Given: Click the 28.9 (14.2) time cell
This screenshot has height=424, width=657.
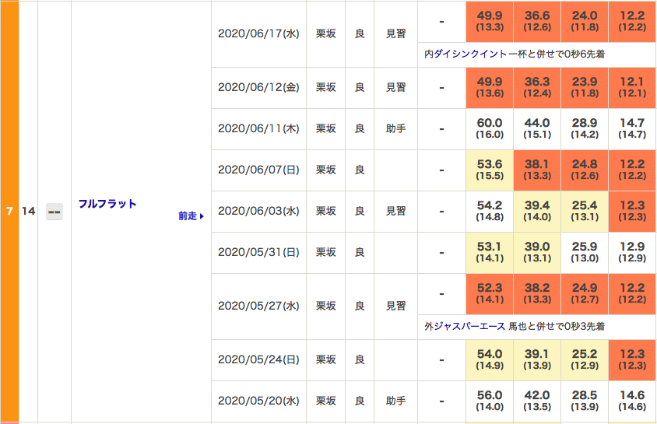Looking at the screenshot, I should [x=585, y=128].
